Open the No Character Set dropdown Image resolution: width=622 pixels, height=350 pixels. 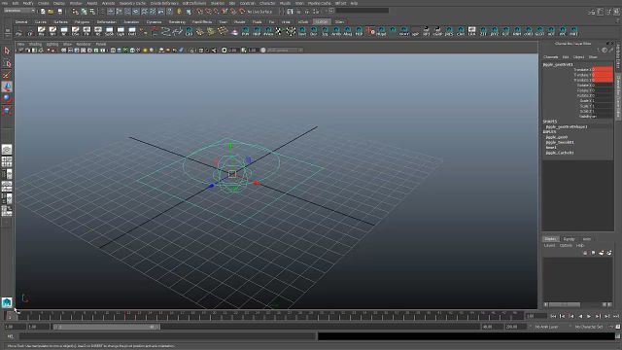coord(589,327)
